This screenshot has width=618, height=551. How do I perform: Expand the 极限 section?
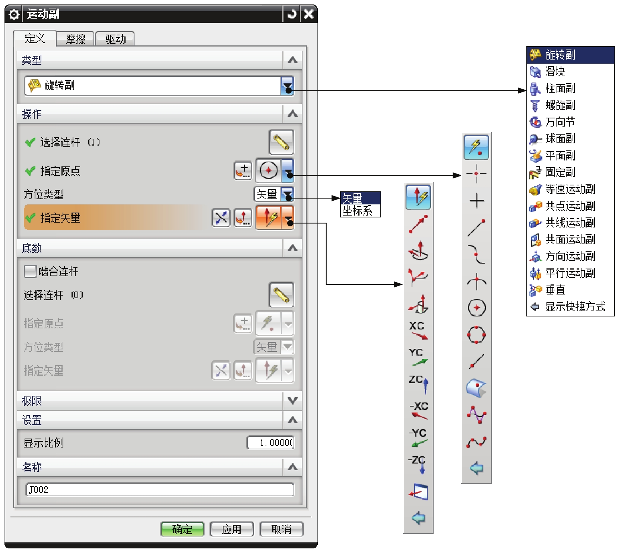(292, 401)
